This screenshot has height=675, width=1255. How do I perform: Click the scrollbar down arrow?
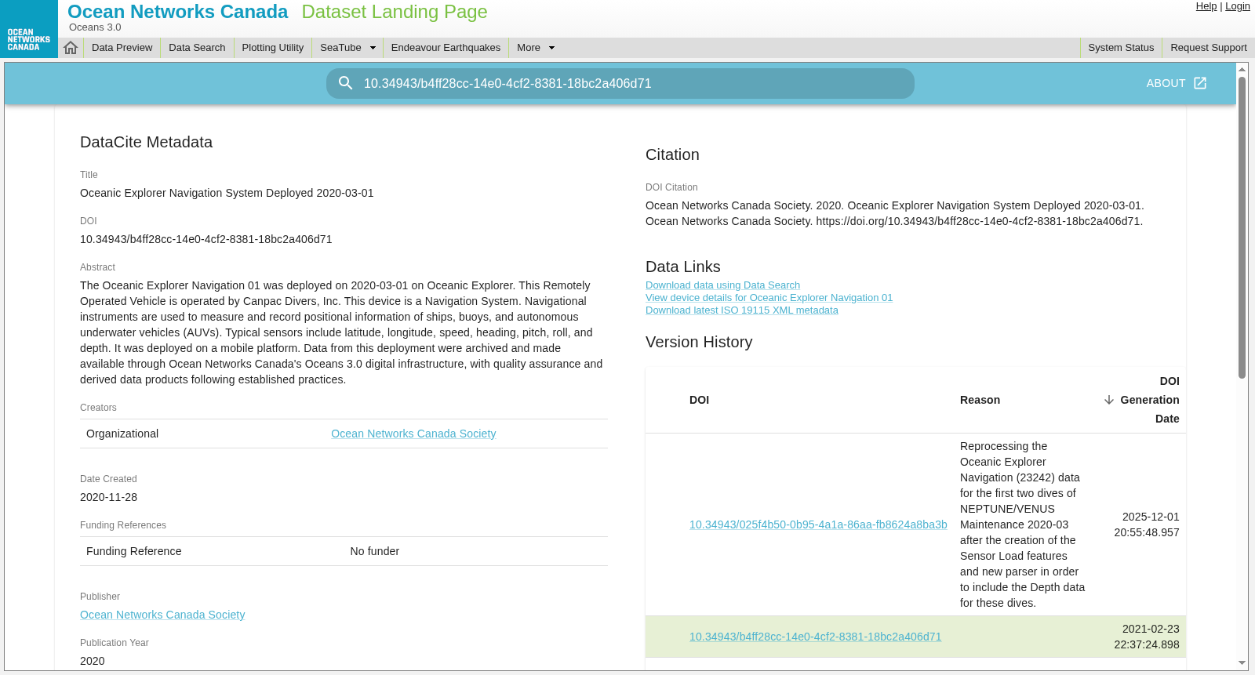[x=1242, y=663]
